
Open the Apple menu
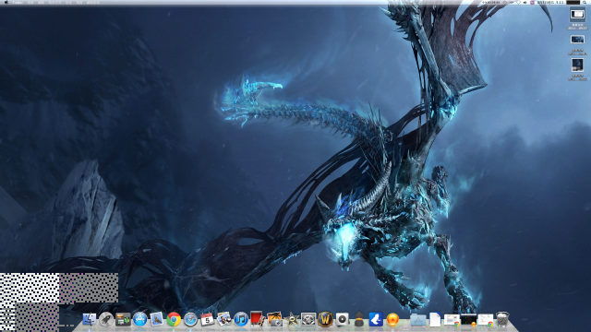6,2
